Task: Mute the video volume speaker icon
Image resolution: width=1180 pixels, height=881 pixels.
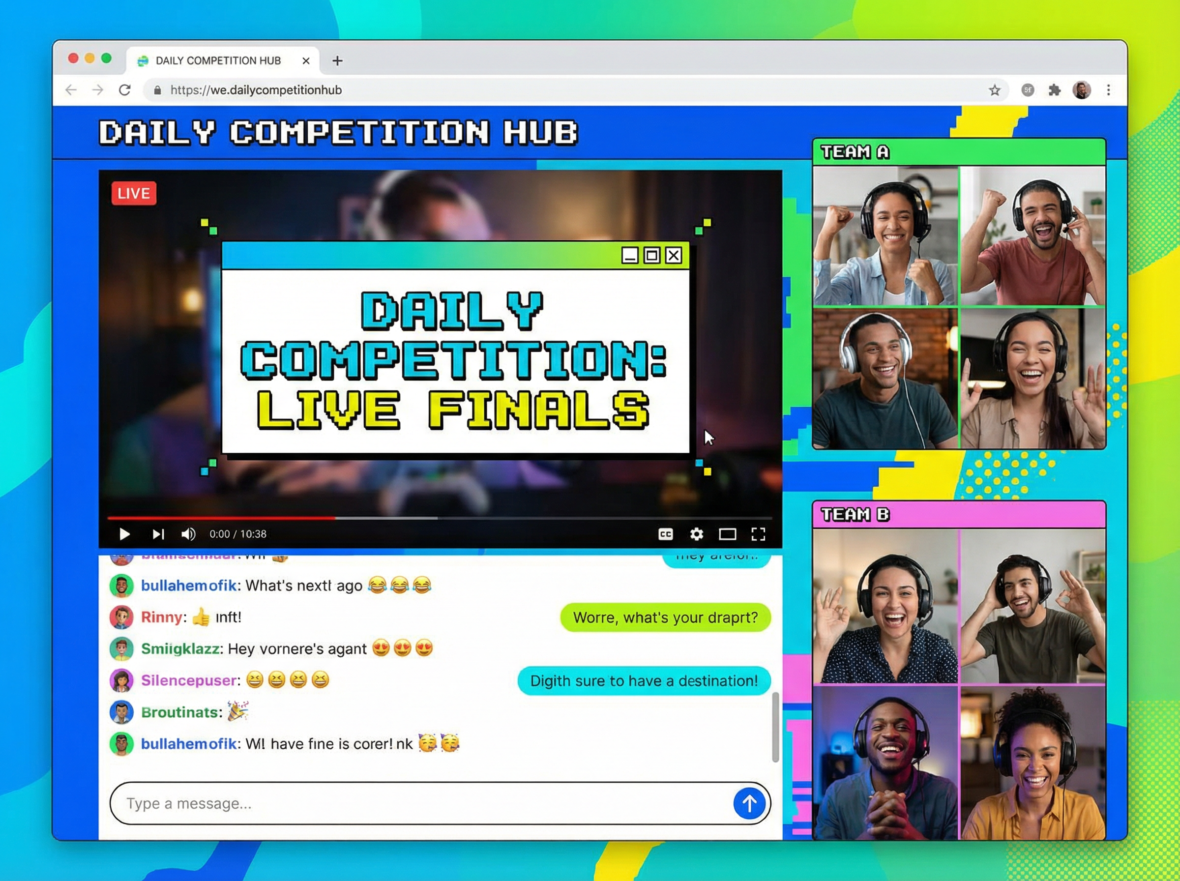Action: coord(188,534)
